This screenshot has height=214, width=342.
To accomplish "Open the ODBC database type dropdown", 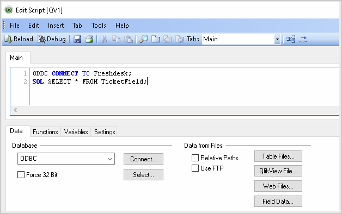I will point(66,159).
